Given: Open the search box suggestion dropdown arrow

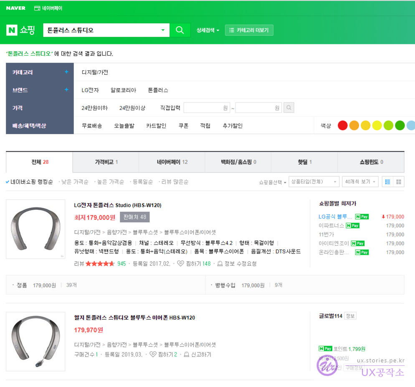Looking at the screenshot, I should pos(163,30).
